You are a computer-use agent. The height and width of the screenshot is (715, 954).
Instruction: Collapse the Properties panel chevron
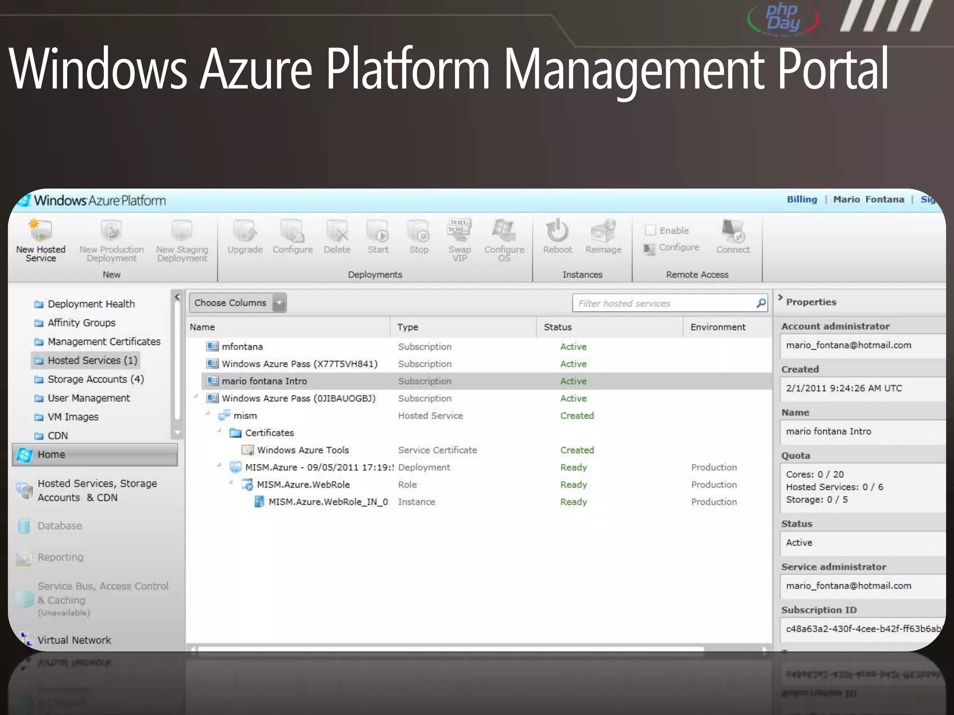tap(780, 297)
